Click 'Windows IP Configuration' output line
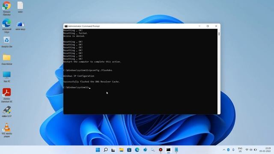The image size is (274, 154). pyautogui.click(x=79, y=76)
